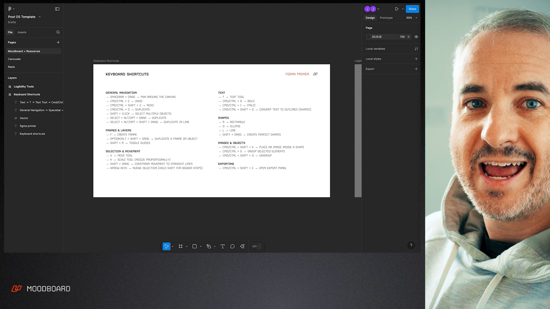Expand the Post OS Template file menu
The width and height of the screenshot is (550, 309).
[40, 17]
